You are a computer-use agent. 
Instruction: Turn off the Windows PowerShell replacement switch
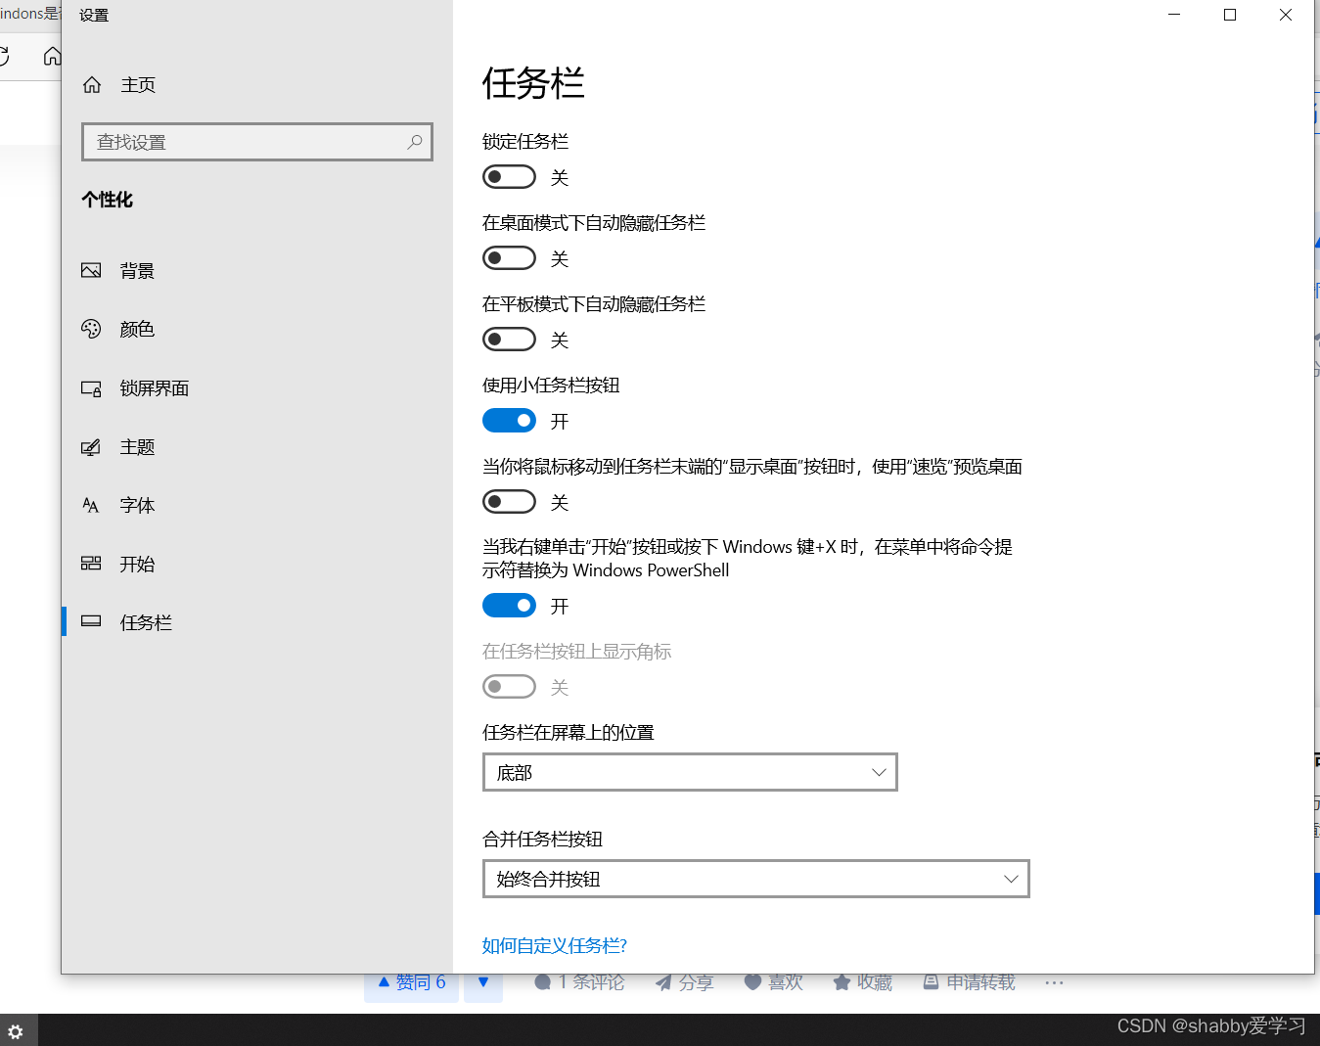509,606
